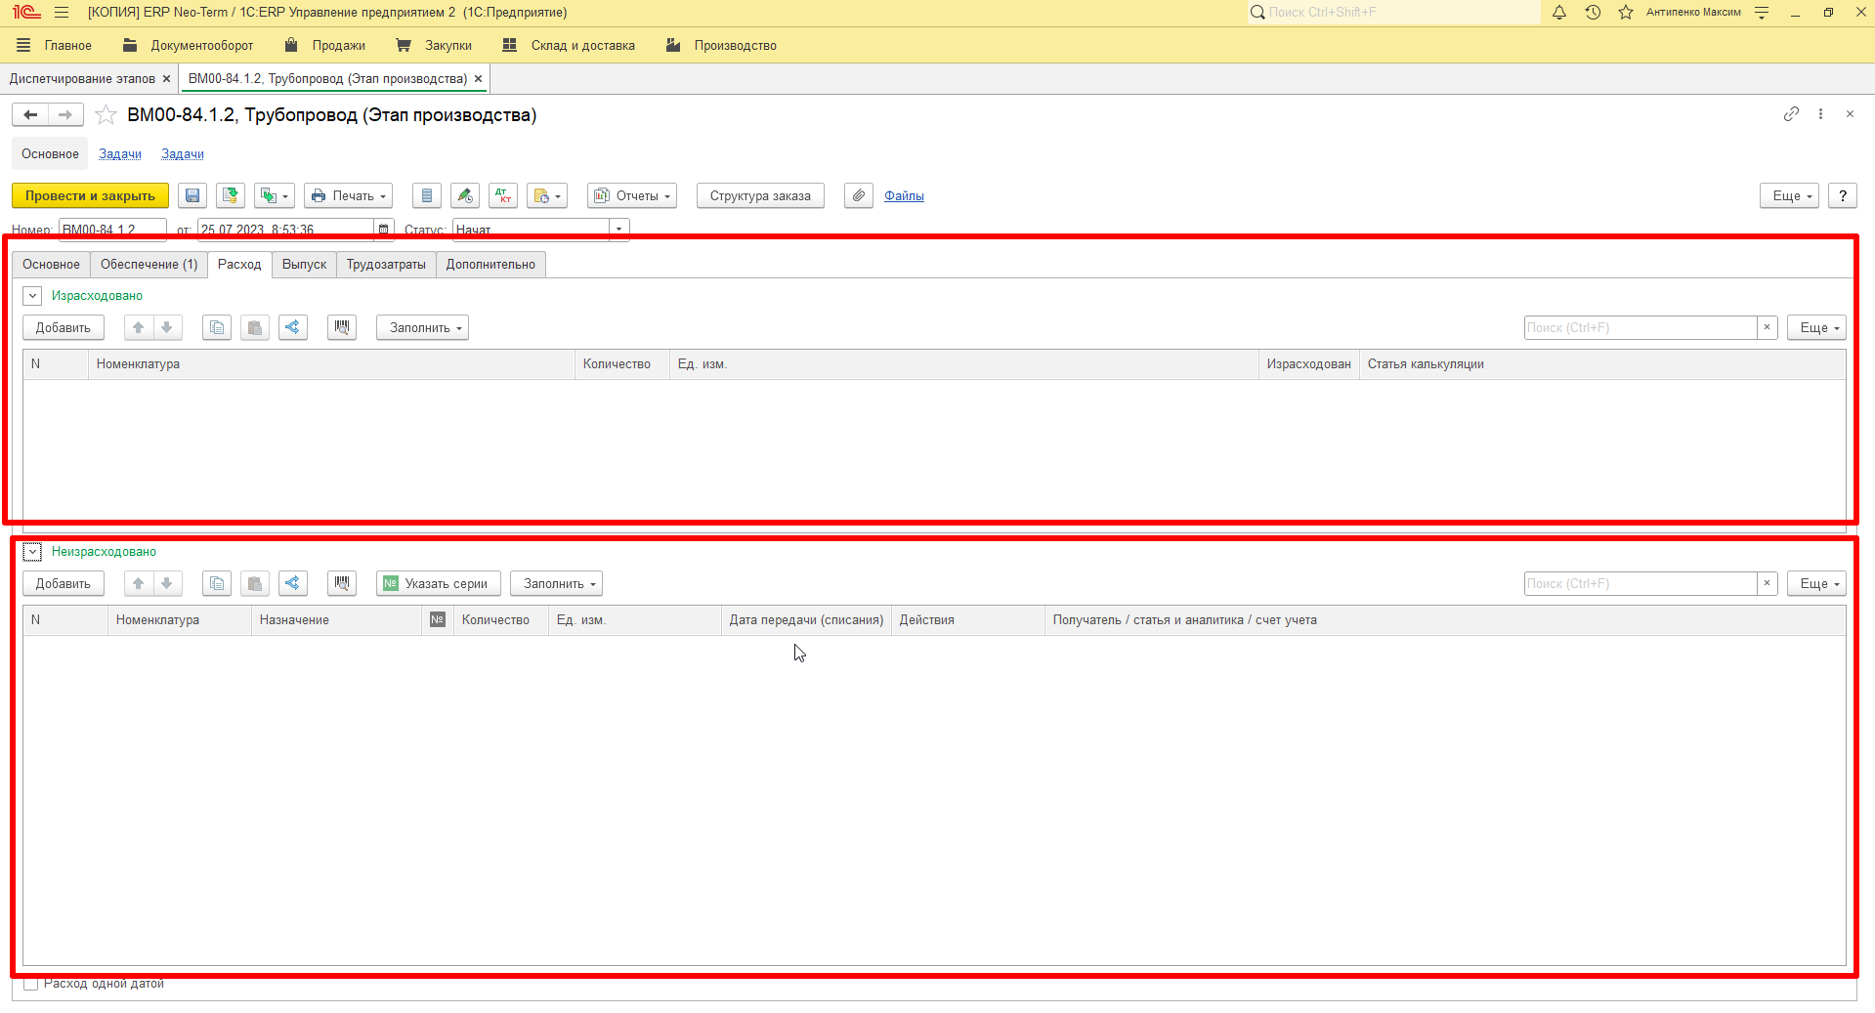This screenshot has height=1013, width=1875.
Task: Click the paperclip attachments icon
Action: click(859, 196)
